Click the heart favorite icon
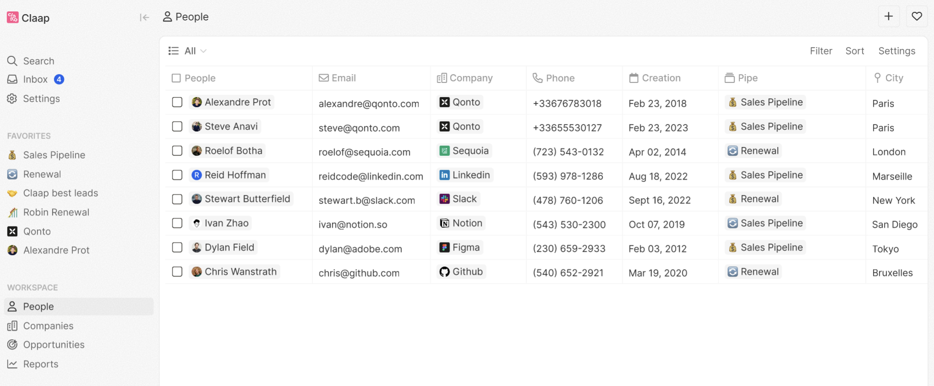This screenshot has height=386, width=934. [x=917, y=17]
